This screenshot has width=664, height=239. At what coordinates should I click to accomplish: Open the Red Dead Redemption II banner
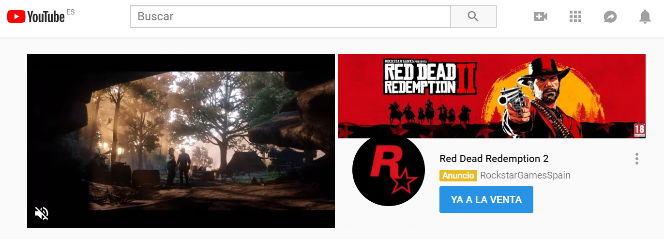click(x=492, y=96)
